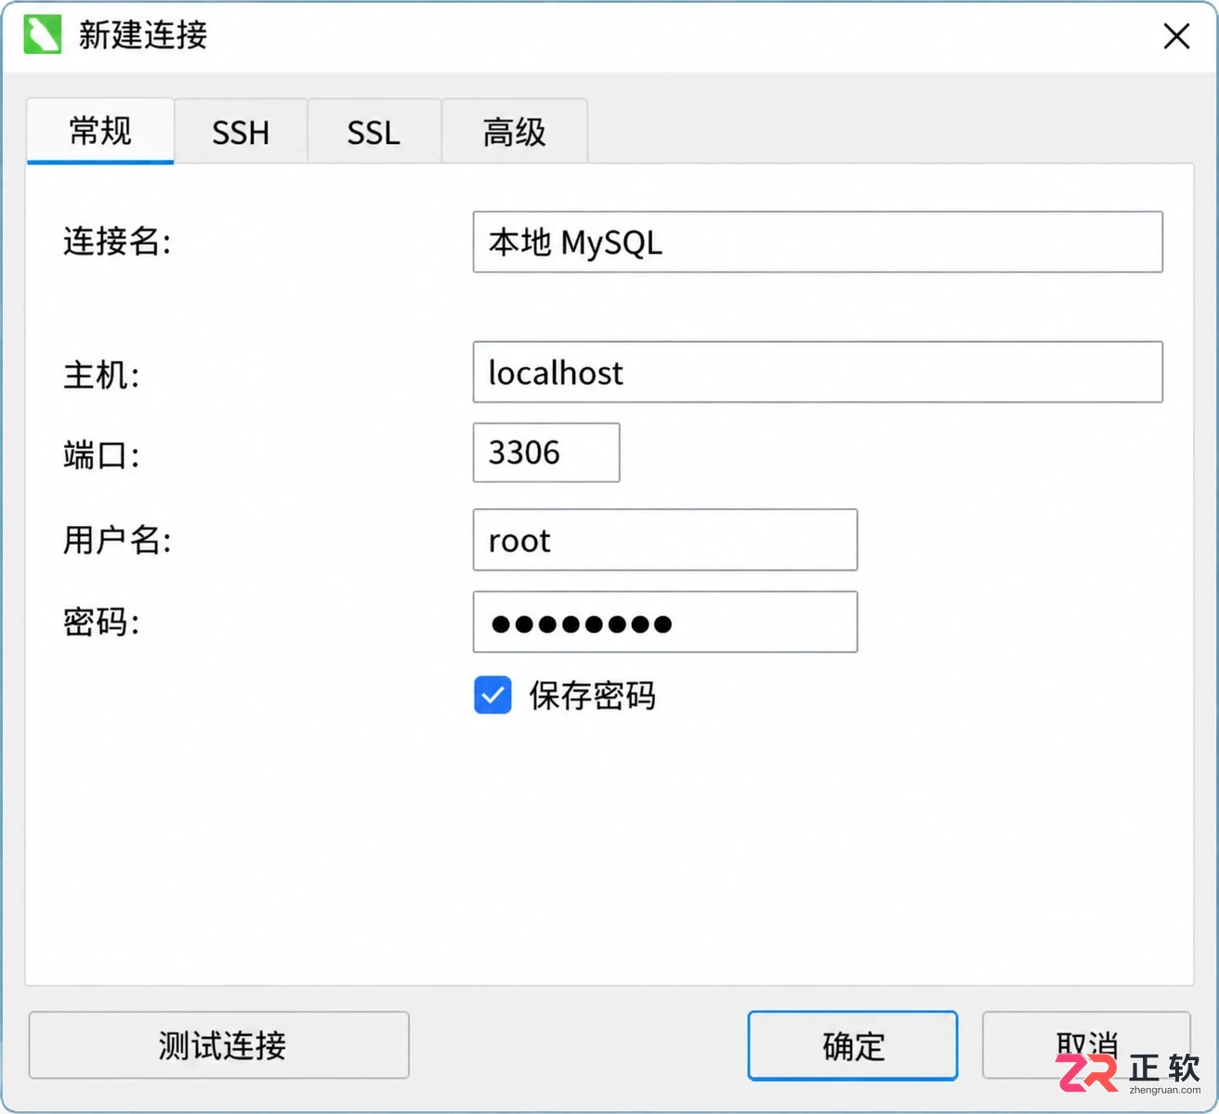Click the 端口: label
The image size is (1219, 1114).
[101, 455]
